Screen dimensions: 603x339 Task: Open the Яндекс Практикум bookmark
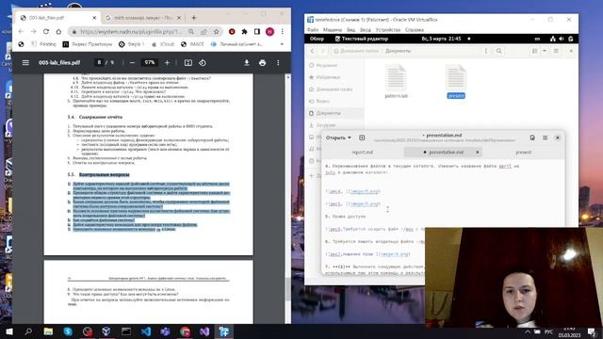(x=88, y=44)
